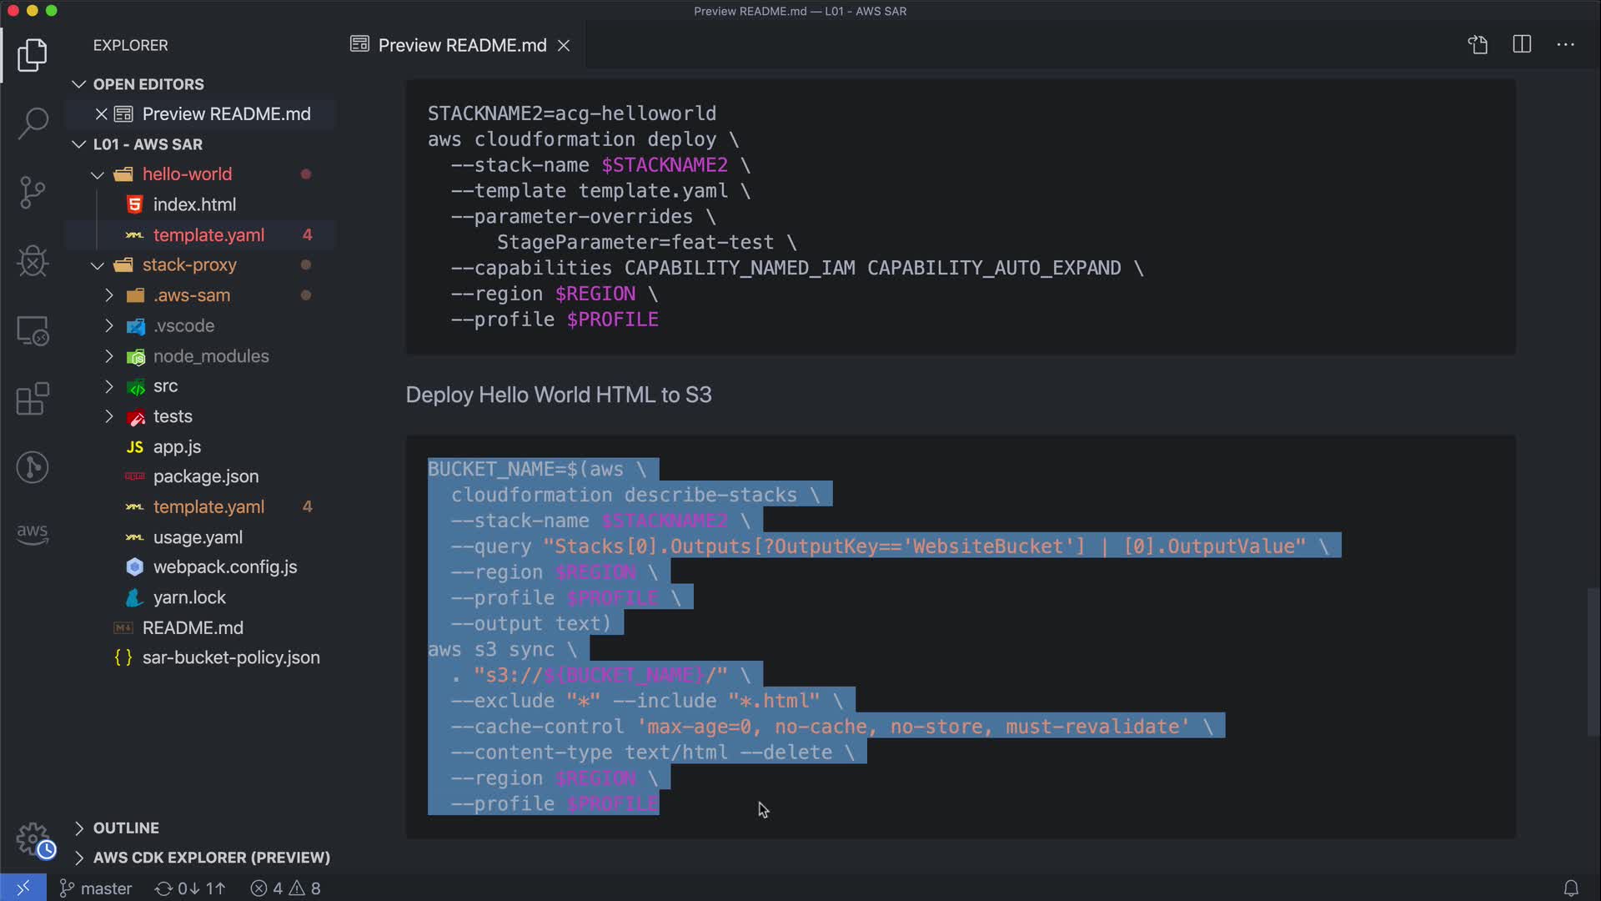The height and width of the screenshot is (901, 1601).
Task: Open the Source Control view
Action: (33, 193)
